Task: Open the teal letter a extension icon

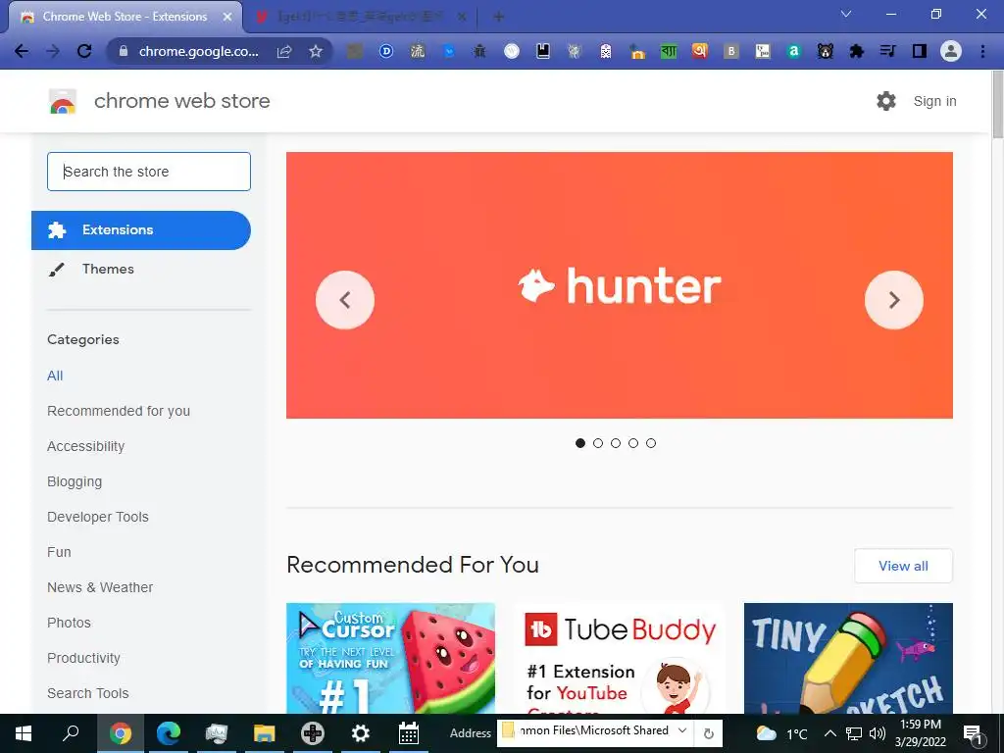Action: [x=794, y=51]
